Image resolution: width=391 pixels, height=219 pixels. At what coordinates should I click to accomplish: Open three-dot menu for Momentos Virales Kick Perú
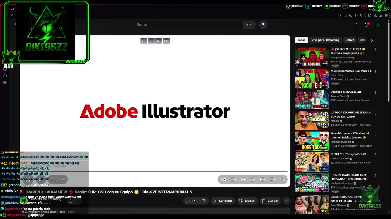[375, 71]
